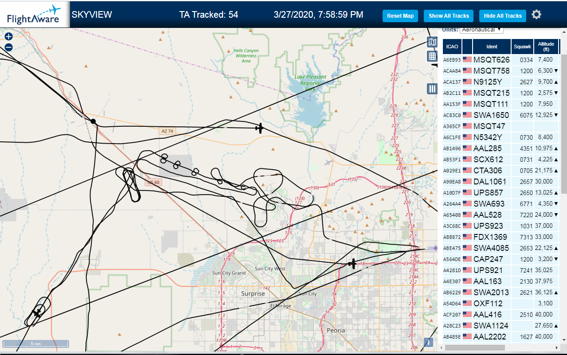Click the flag icon for DAL1061
The height and width of the screenshot is (355, 567).
click(x=467, y=181)
